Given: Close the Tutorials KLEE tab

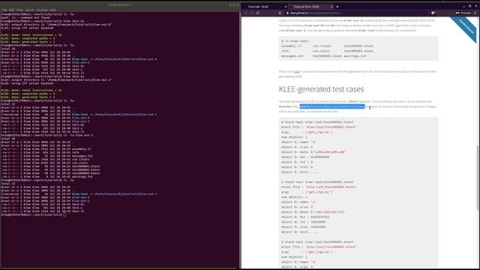Looking at the screenshot, I should tap(286, 7).
